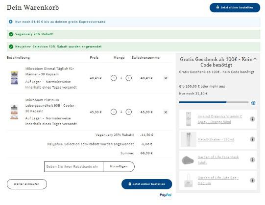Click the bottom Jetzt sicher bestellen button

click(146, 184)
